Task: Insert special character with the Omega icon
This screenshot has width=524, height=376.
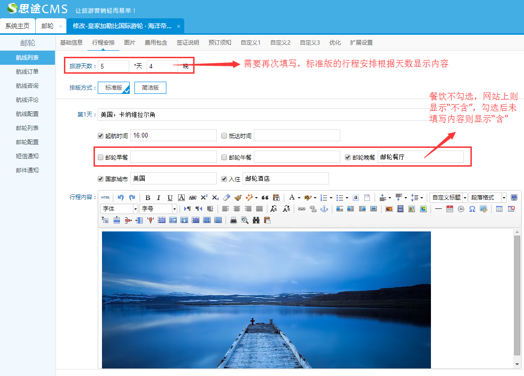Action: pos(472,209)
